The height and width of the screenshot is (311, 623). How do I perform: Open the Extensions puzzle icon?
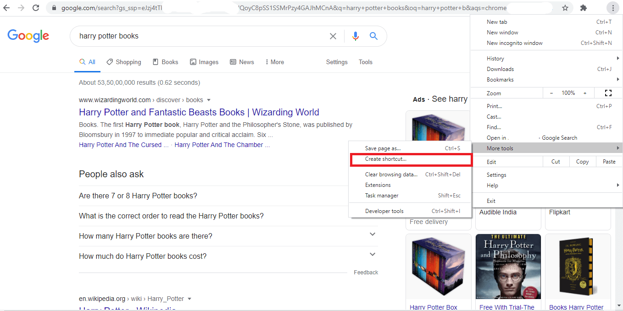click(584, 8)
